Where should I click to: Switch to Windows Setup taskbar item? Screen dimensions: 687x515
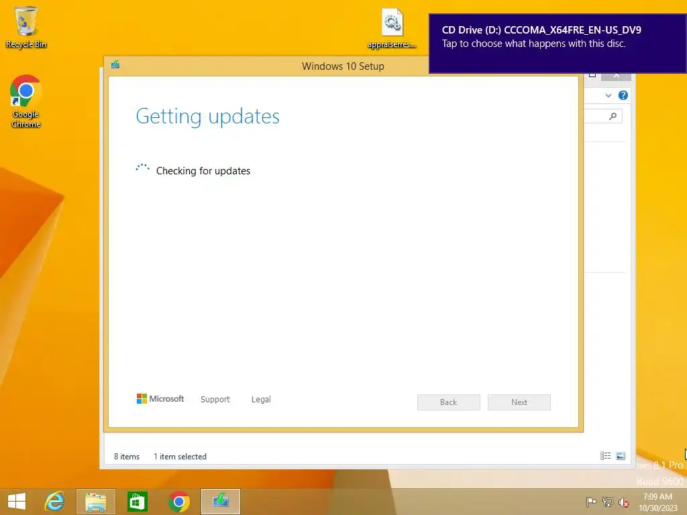(x=220, y=502)
